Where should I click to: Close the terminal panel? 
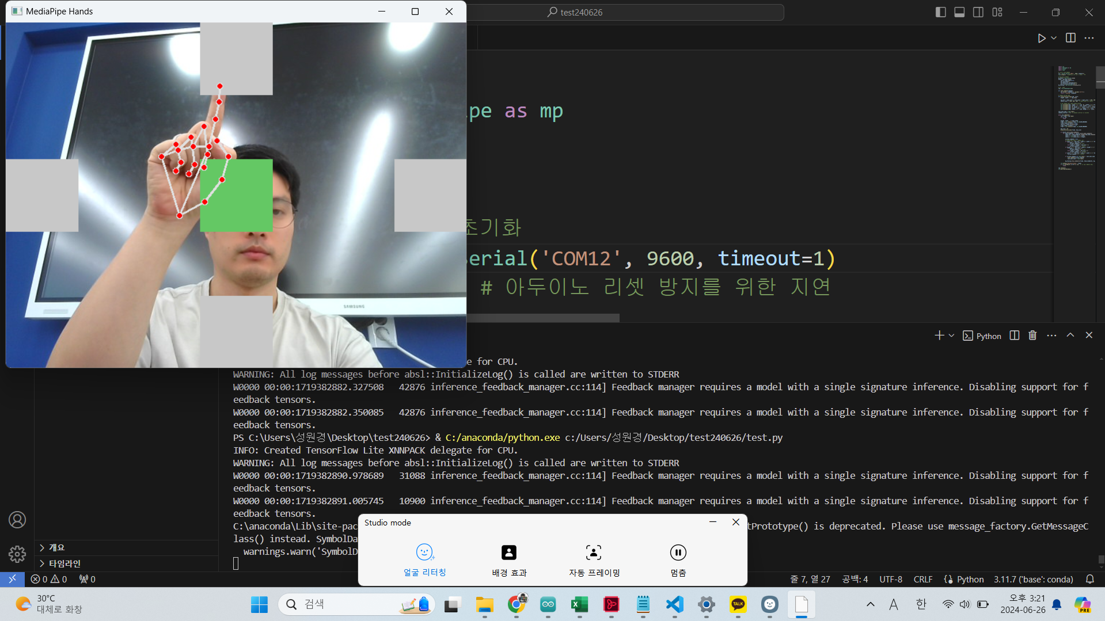pos(1089,335)
